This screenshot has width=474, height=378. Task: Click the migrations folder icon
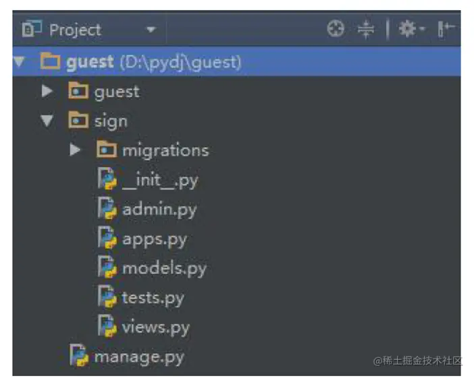[x=107, y=150]
